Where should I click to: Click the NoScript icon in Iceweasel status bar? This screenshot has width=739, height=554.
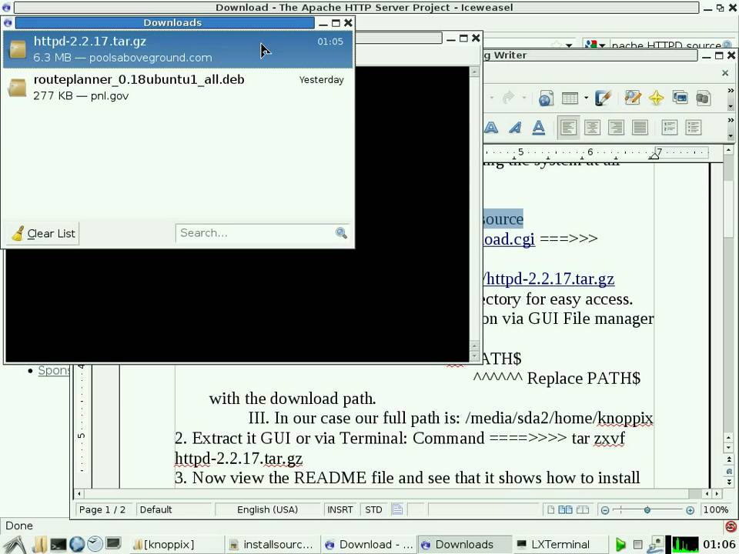[731, 526]
